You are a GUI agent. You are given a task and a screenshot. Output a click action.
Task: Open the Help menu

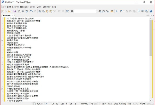click(54, 7)
